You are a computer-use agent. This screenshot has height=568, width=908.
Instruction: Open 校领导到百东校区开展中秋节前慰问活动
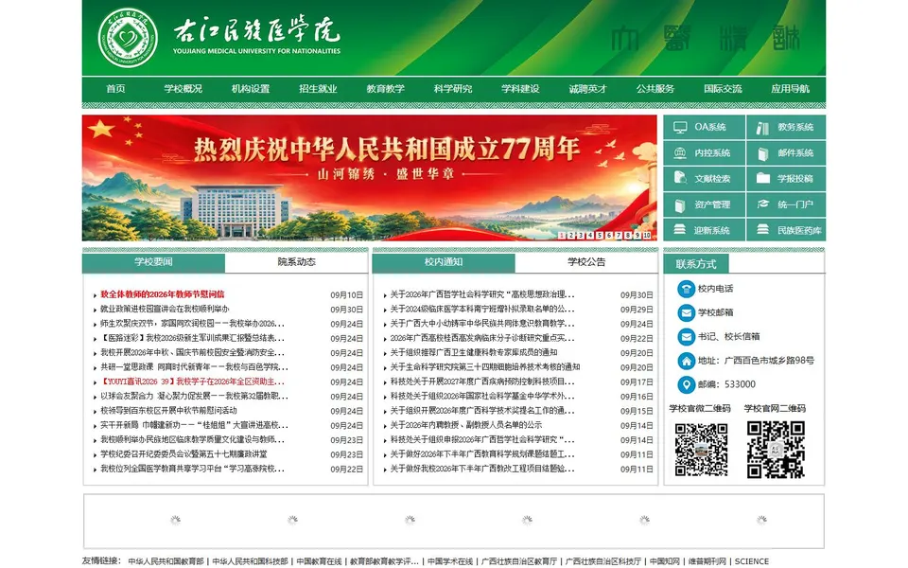[x=168, y=411]
